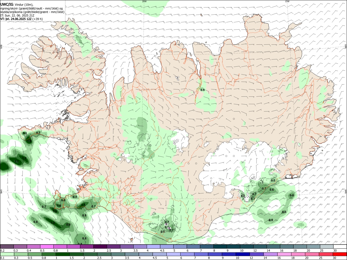Select the 'VT: þri. 24.06.2025 12Z' valid time
This screenshot has width=347, height=260.
(x=16, y=19)
